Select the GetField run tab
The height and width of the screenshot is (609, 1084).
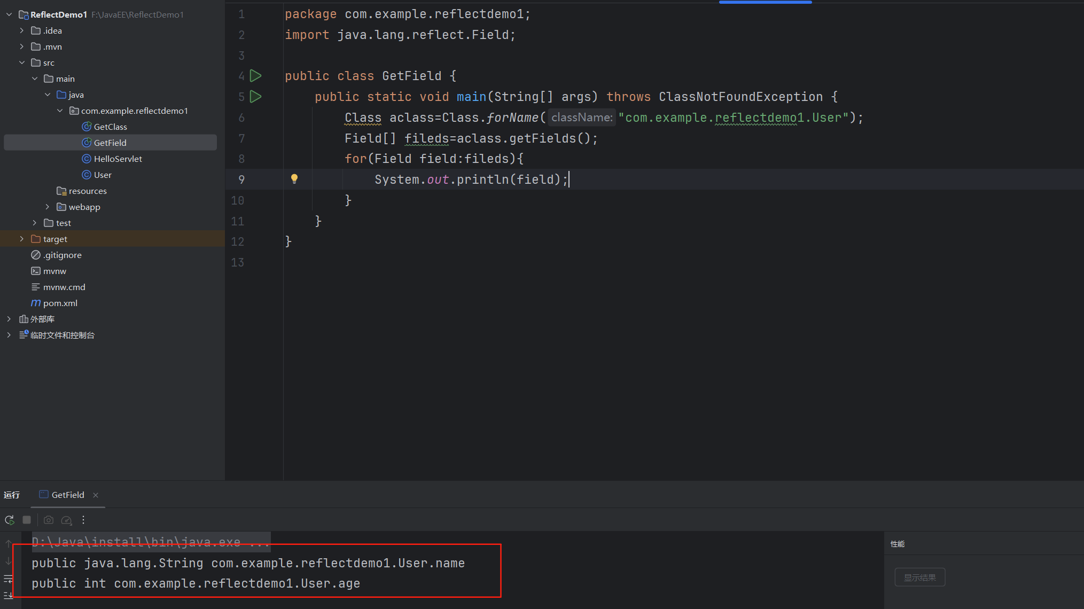[x=67, y=495]
